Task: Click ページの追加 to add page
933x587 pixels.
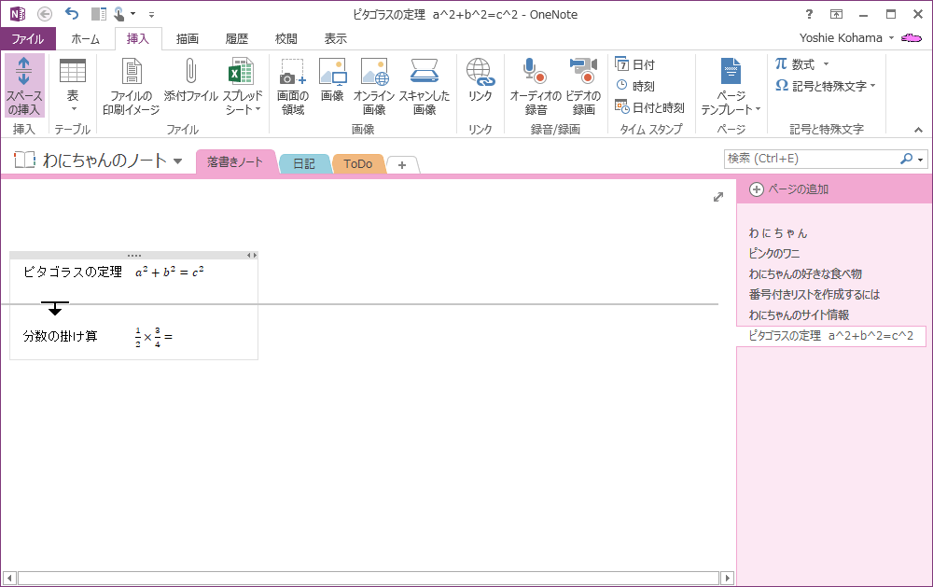Action: click(x=789, y=189)
